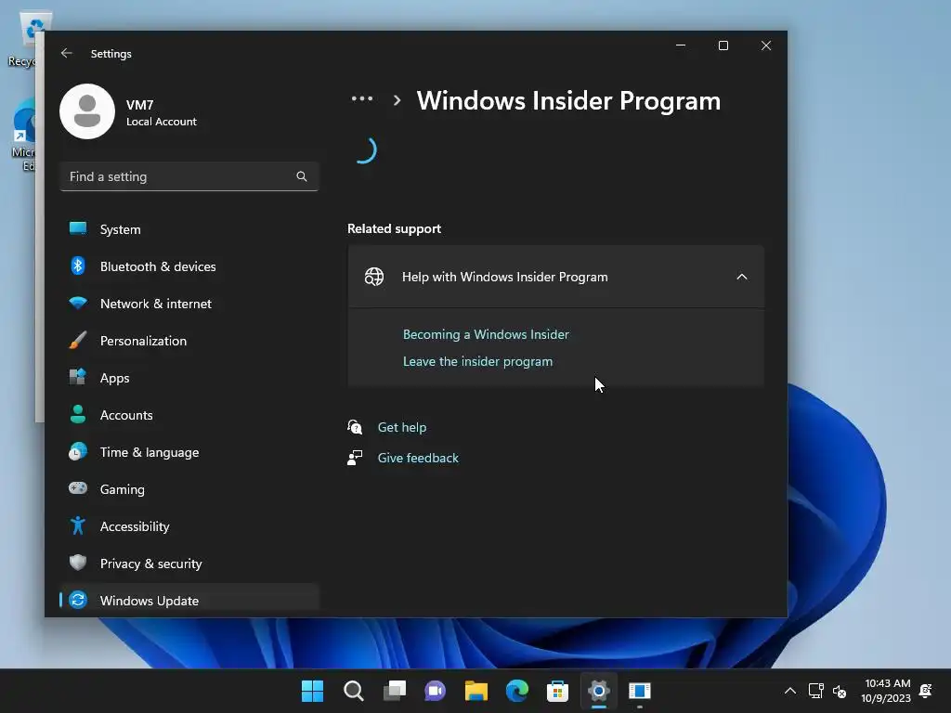Open the blue window app on taskbar
Image resolution: width=951 pixels, height=713 pixels.
639,691
